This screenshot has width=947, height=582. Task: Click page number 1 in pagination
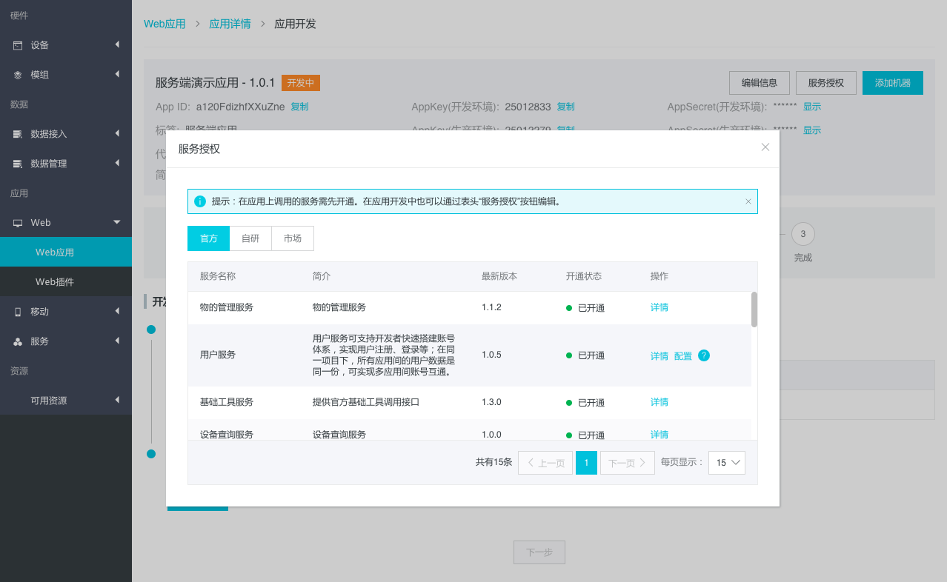(x=586, y=463)
